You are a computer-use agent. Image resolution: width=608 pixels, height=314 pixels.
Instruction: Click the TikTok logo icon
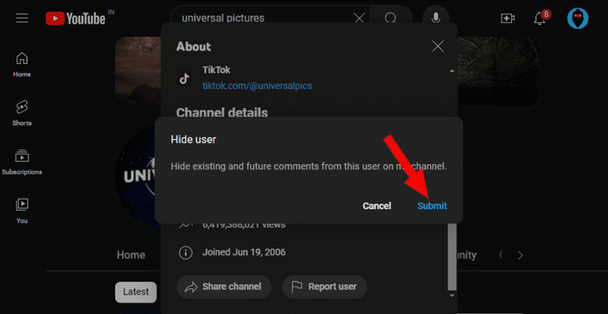(x=184, y=78)
